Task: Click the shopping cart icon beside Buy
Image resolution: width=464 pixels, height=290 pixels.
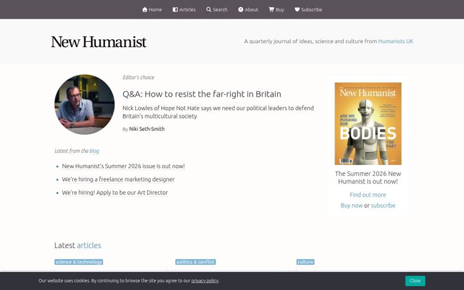Action: (271, 10)
